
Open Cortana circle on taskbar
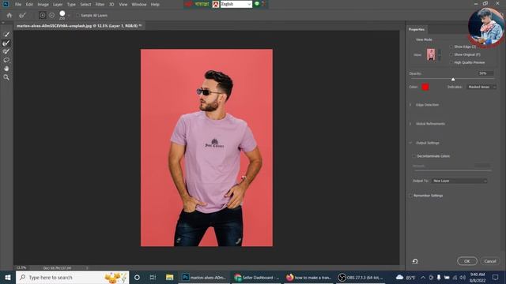click(x=137, y=277)
